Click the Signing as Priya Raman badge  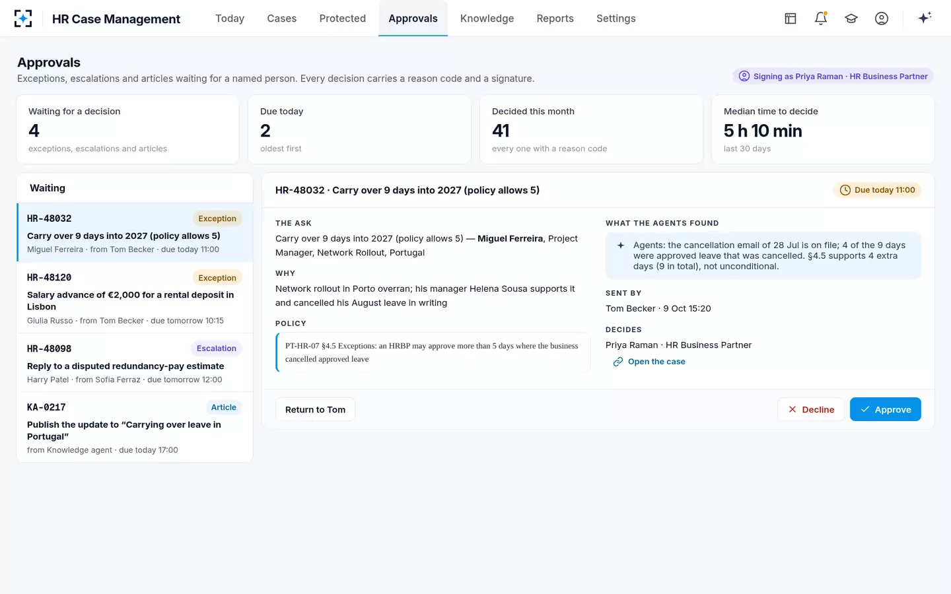(833, 76)
